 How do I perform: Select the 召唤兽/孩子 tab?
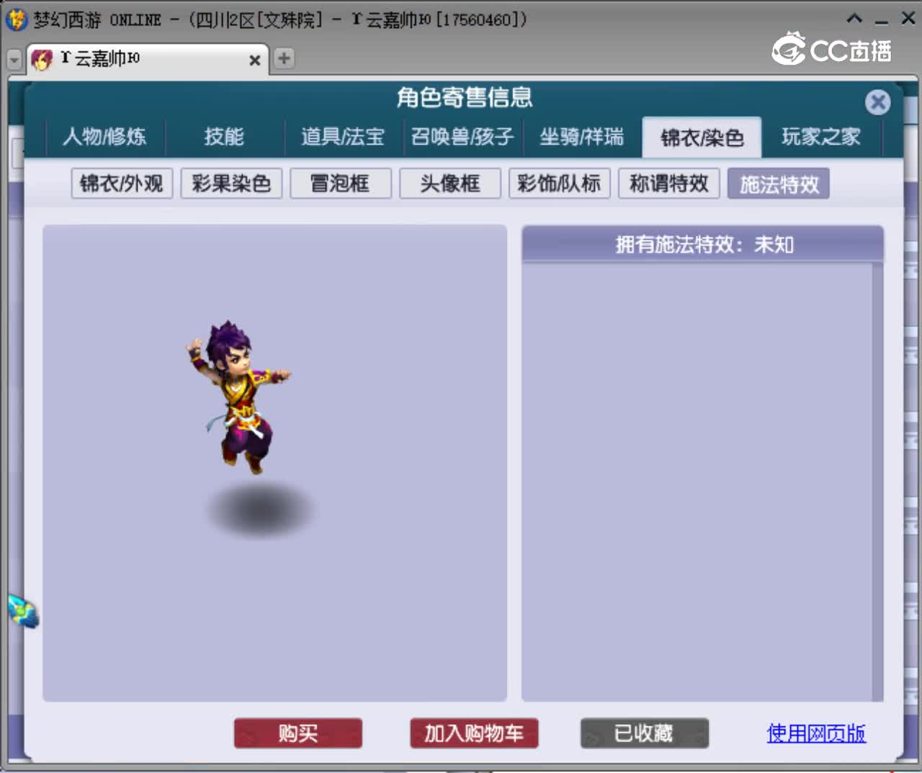click(462, 137)
